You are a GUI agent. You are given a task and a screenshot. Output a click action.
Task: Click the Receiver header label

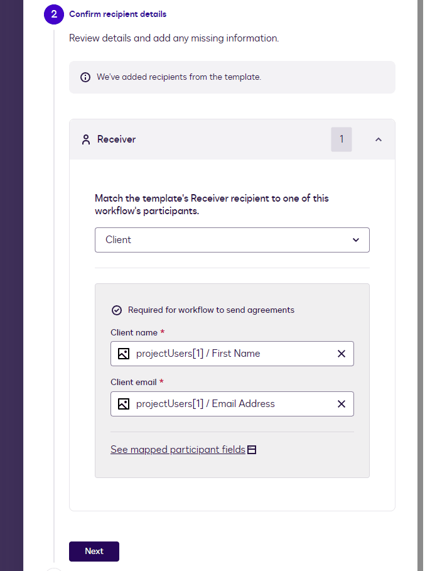click(116, 139)
